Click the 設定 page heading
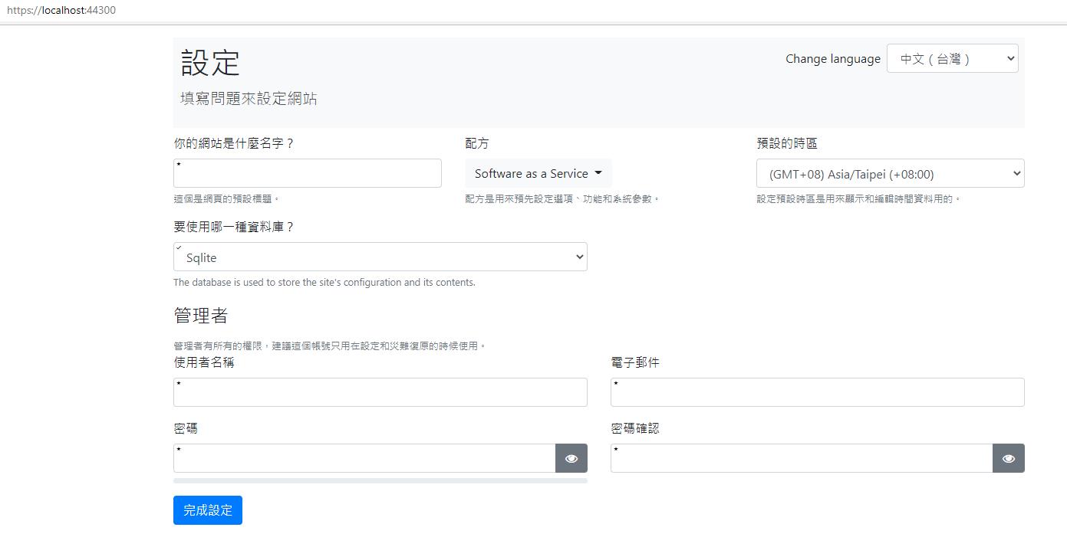 (x=210, y=62)
